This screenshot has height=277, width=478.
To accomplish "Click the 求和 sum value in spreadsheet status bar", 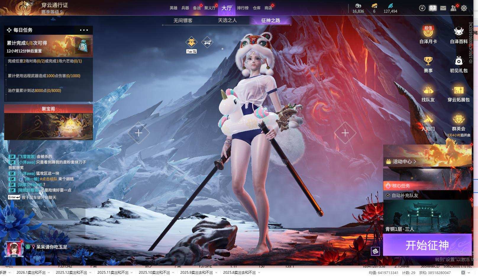I will (435, 273).
